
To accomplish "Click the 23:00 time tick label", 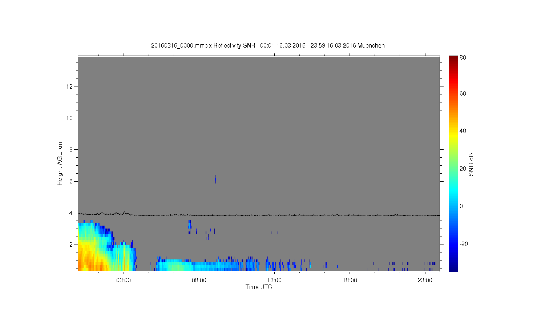I will coord(425,280).
